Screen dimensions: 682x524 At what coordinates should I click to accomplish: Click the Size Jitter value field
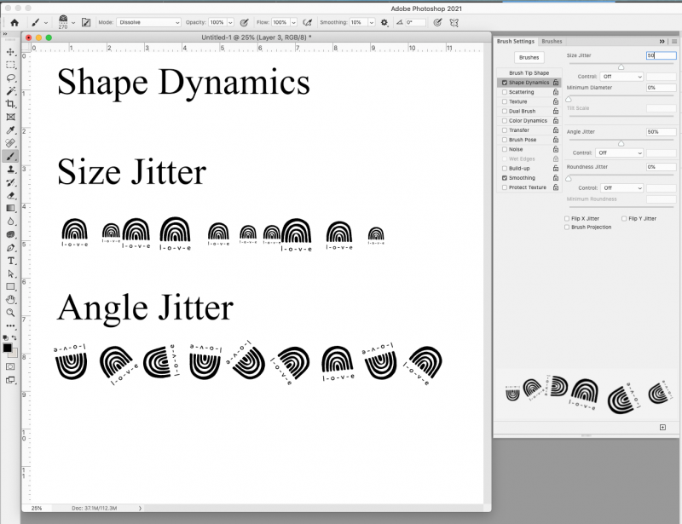click(662, 55)
